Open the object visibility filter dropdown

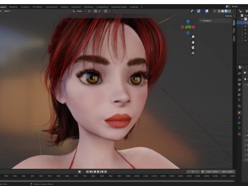(193, 11)
